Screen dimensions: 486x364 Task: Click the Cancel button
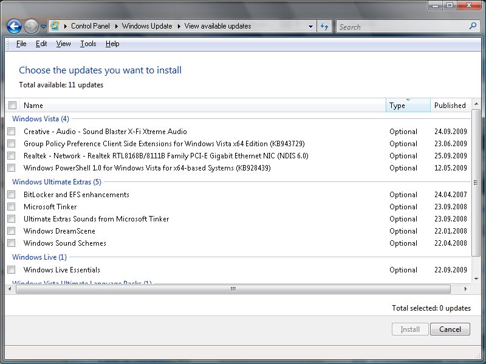point(450,329)
